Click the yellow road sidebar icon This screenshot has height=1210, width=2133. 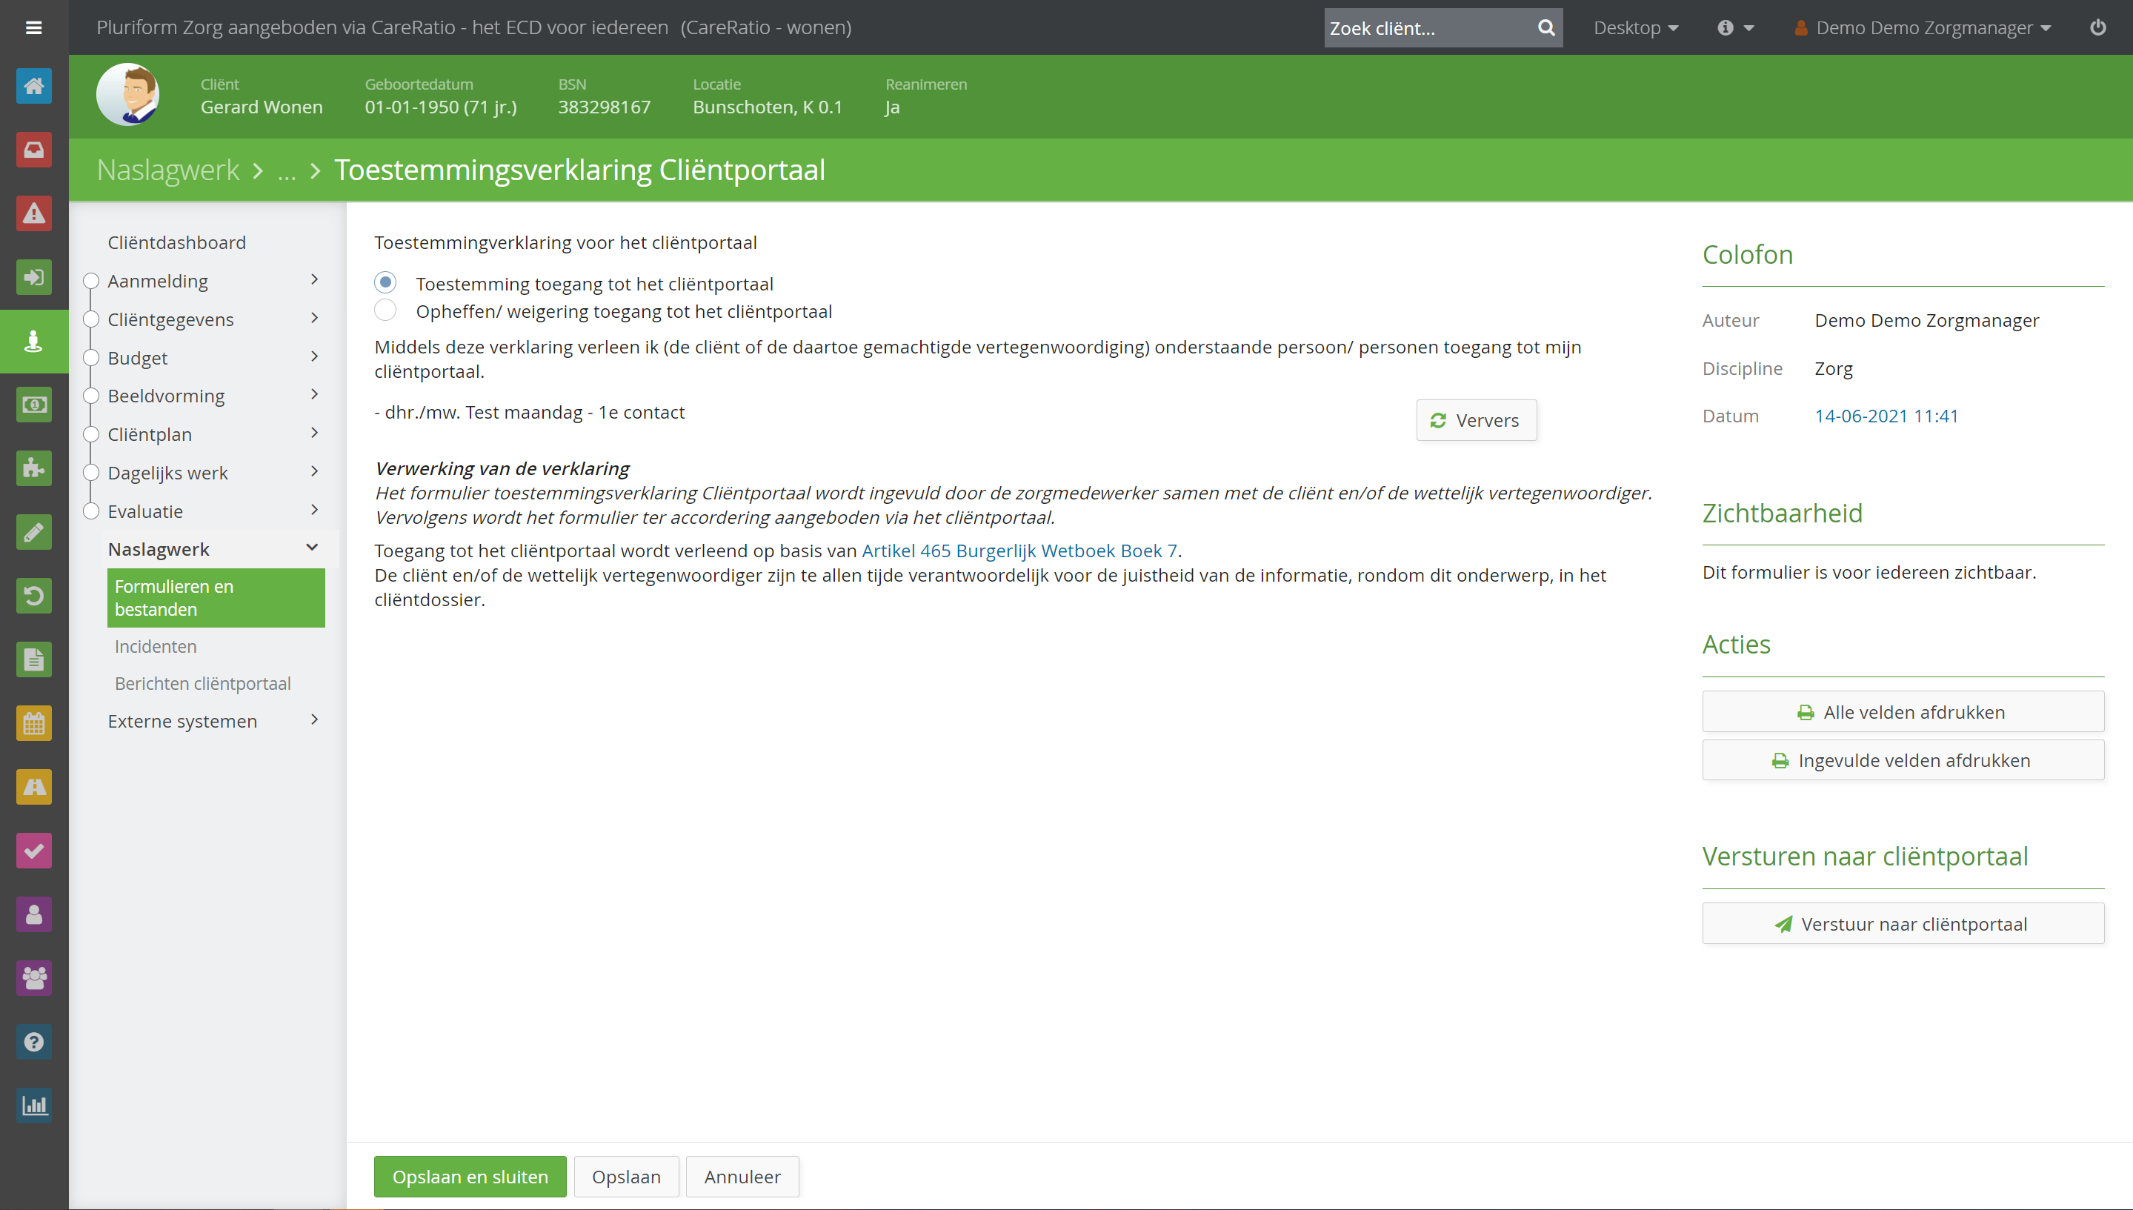(x=34, y=787)
